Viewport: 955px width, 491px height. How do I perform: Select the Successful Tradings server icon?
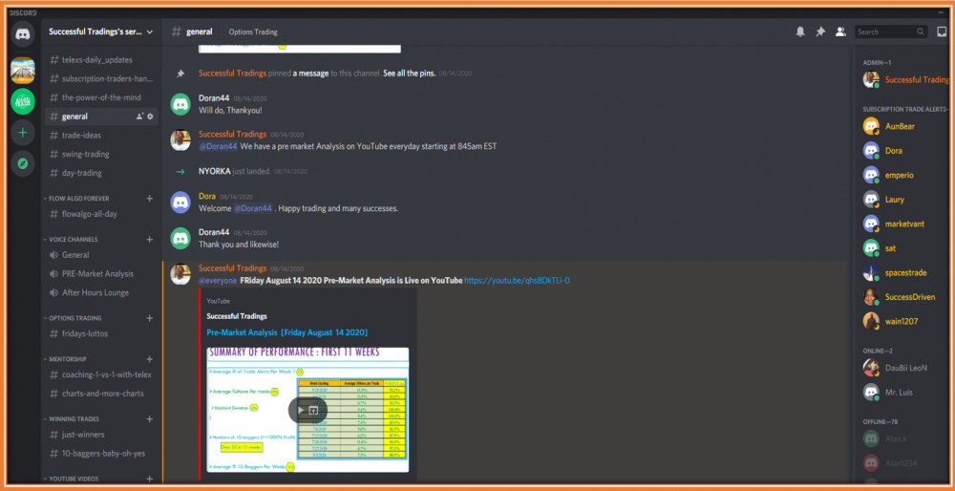click(x=23, y=70)
